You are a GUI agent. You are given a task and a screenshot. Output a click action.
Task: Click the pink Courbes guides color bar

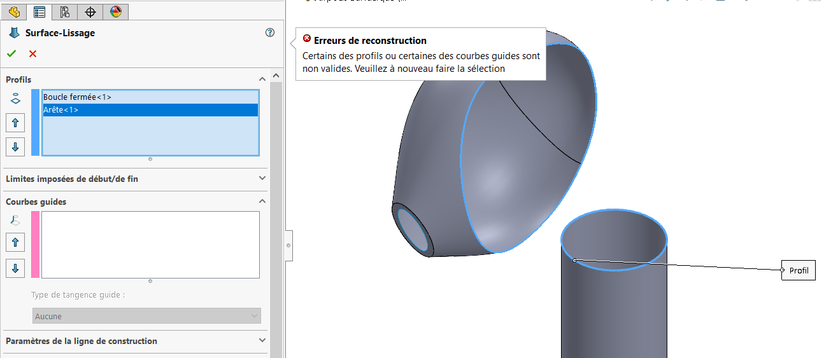click(x=35, y=245)
